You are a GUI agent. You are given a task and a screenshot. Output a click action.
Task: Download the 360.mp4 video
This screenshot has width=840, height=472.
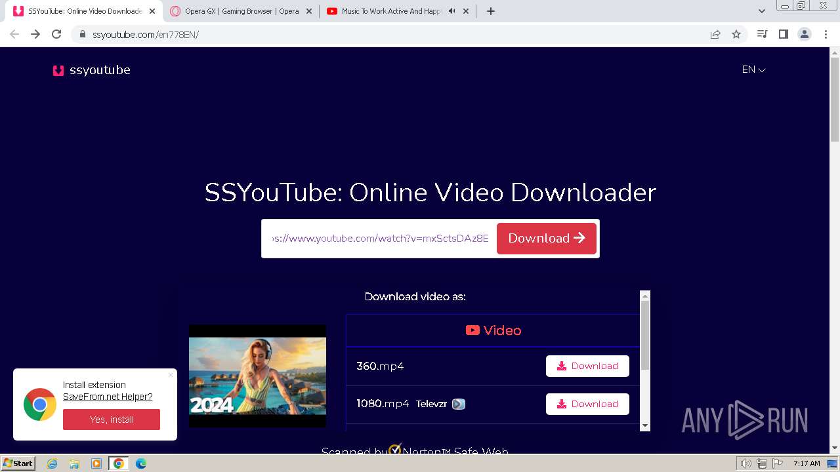[587, 366]
